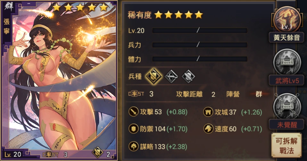Select the archer bow troop type icon
The height and width of the screenshot is (161, 307).
tap(171, 76)
